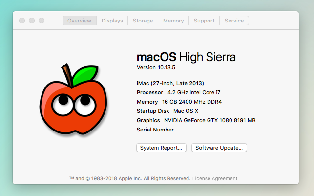Screen dimensions: 314x196
Task: Click the Serial Number label
Action: [x=155, y=130]
